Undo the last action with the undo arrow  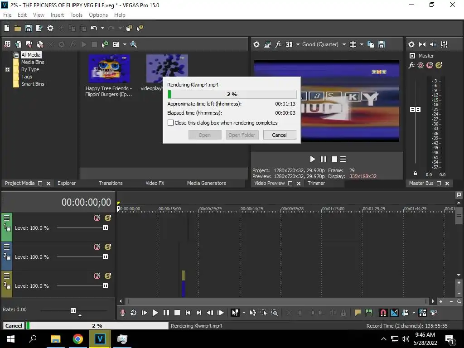click(x=94, y=28)
